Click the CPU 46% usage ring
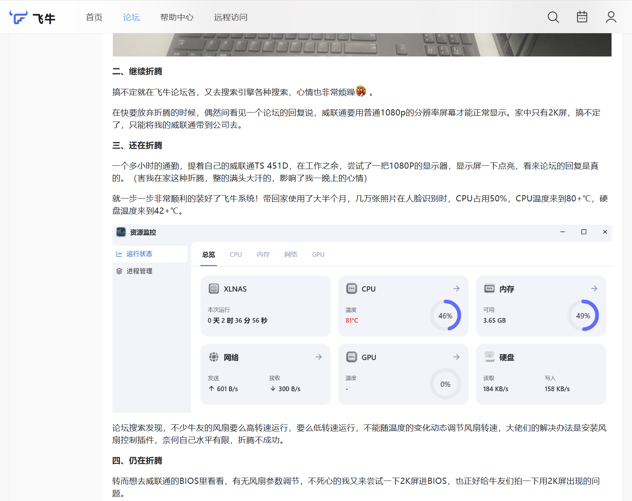 (445, 316)
